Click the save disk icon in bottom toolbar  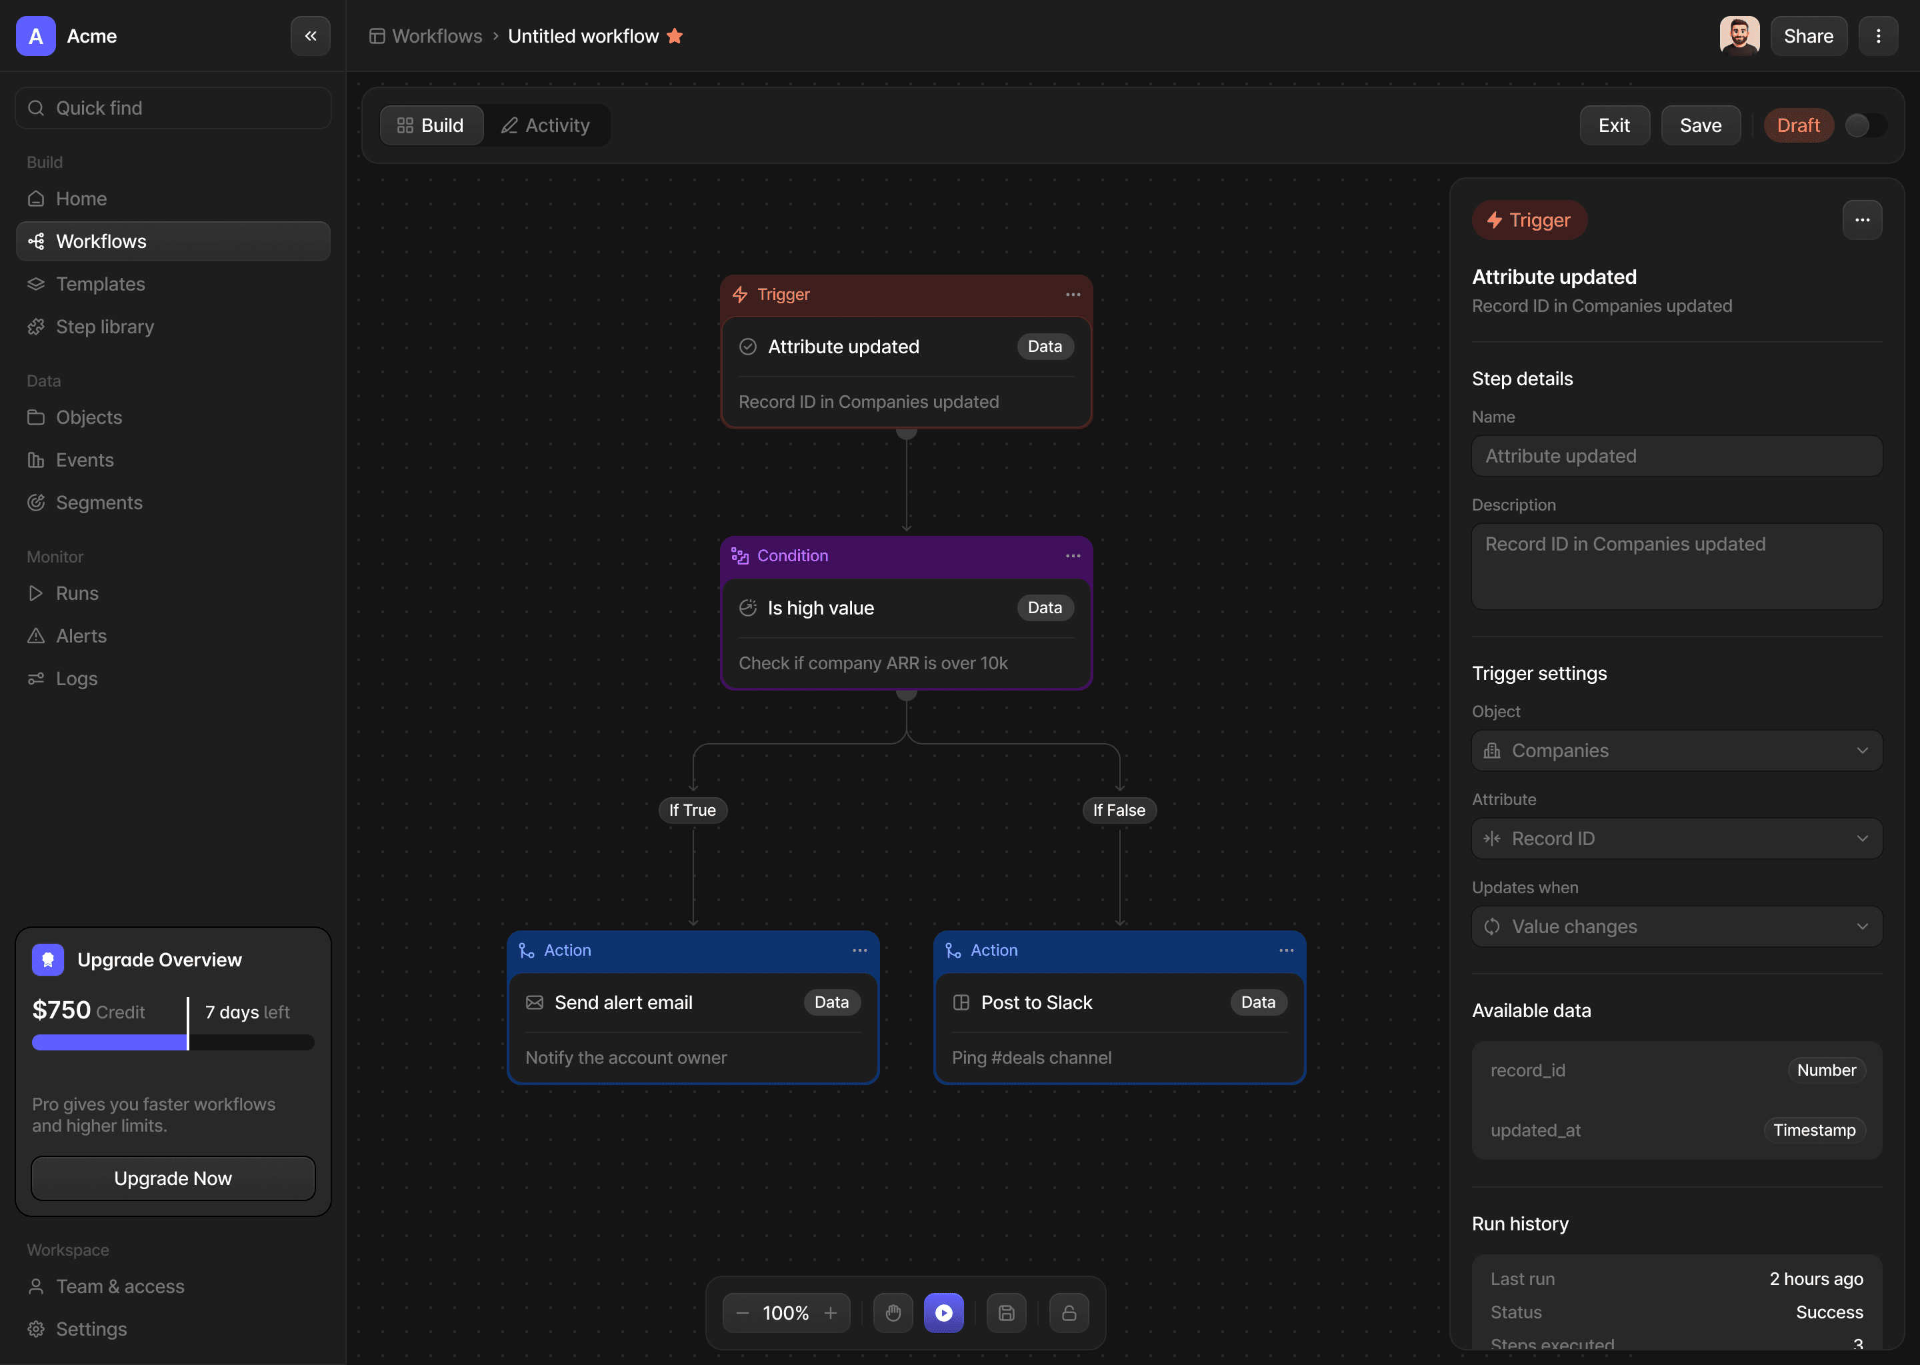tap(1006, 1313)
